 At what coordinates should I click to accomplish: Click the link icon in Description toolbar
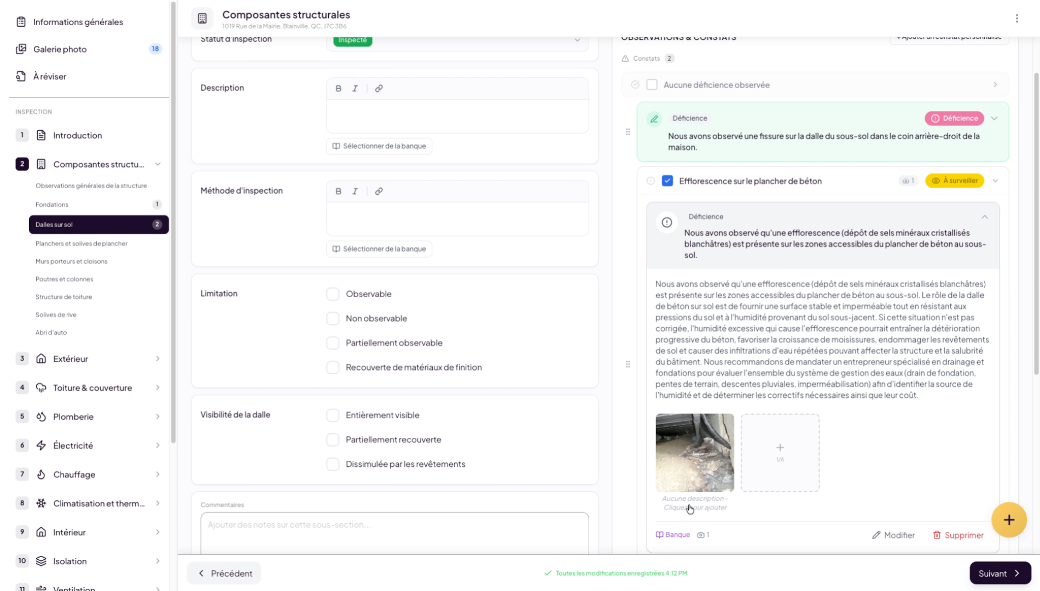pos(379,88)
